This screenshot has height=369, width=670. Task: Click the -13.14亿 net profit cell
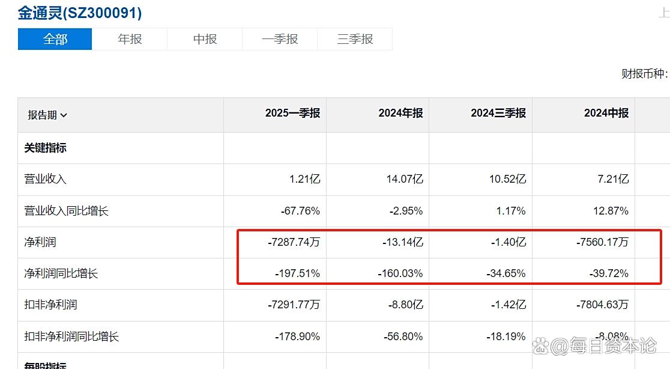pos(403,242)
